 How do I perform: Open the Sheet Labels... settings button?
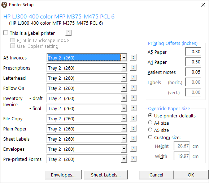tap(106, 175)
